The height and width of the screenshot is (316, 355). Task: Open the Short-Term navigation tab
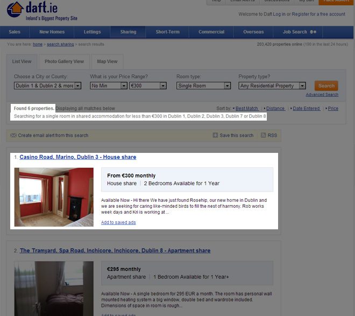(x=167, y=32)
